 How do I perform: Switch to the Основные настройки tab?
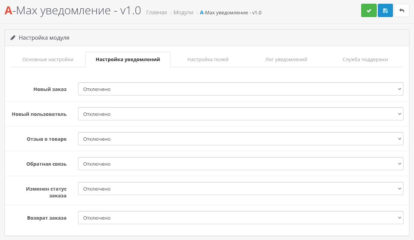48,59
